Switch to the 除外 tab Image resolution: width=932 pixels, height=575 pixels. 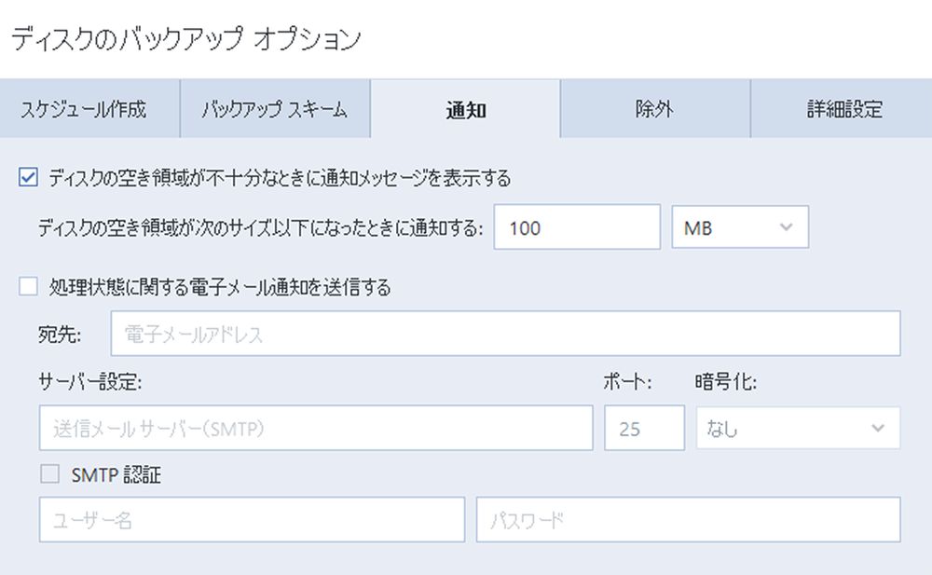[651, 108]
